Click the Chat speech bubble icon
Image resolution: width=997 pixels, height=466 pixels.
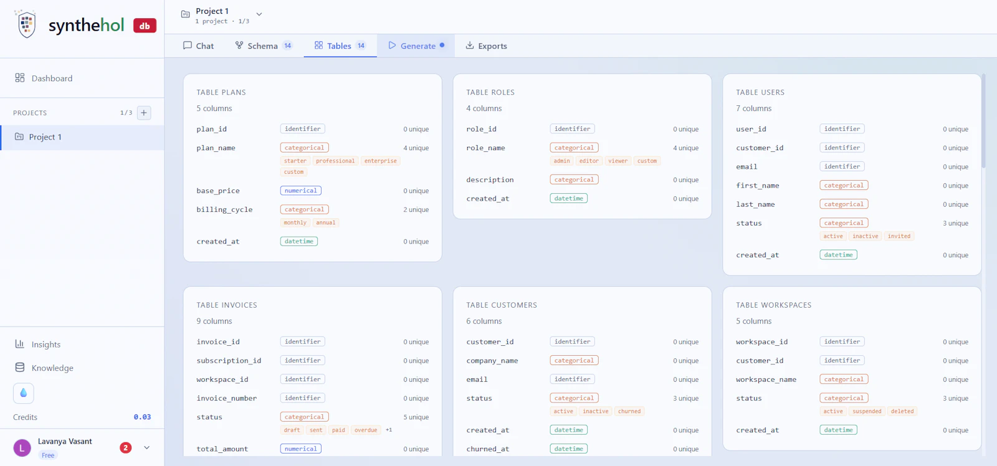188,45
